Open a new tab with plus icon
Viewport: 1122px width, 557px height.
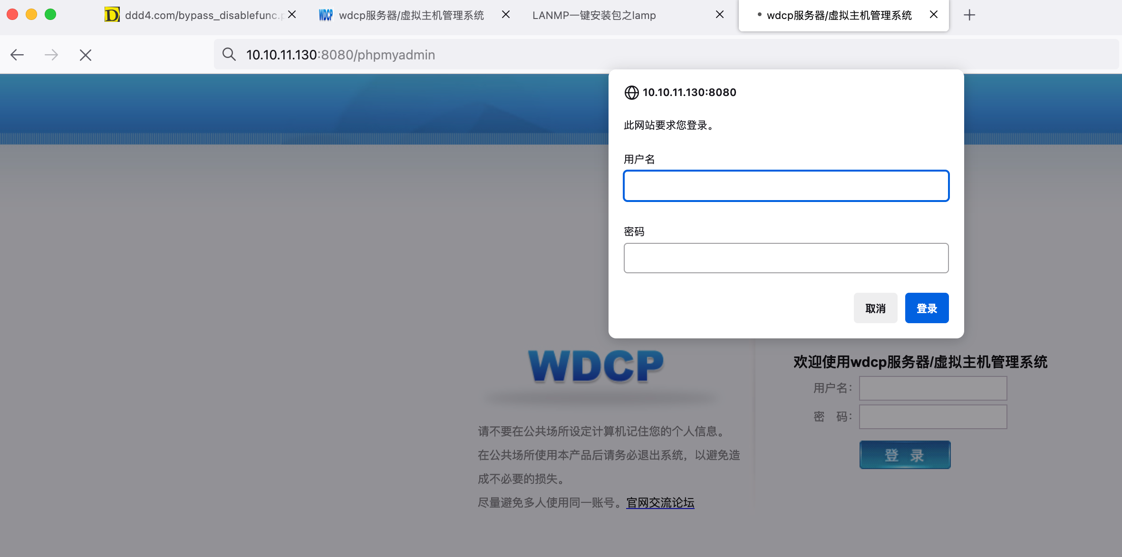point(969,15)
